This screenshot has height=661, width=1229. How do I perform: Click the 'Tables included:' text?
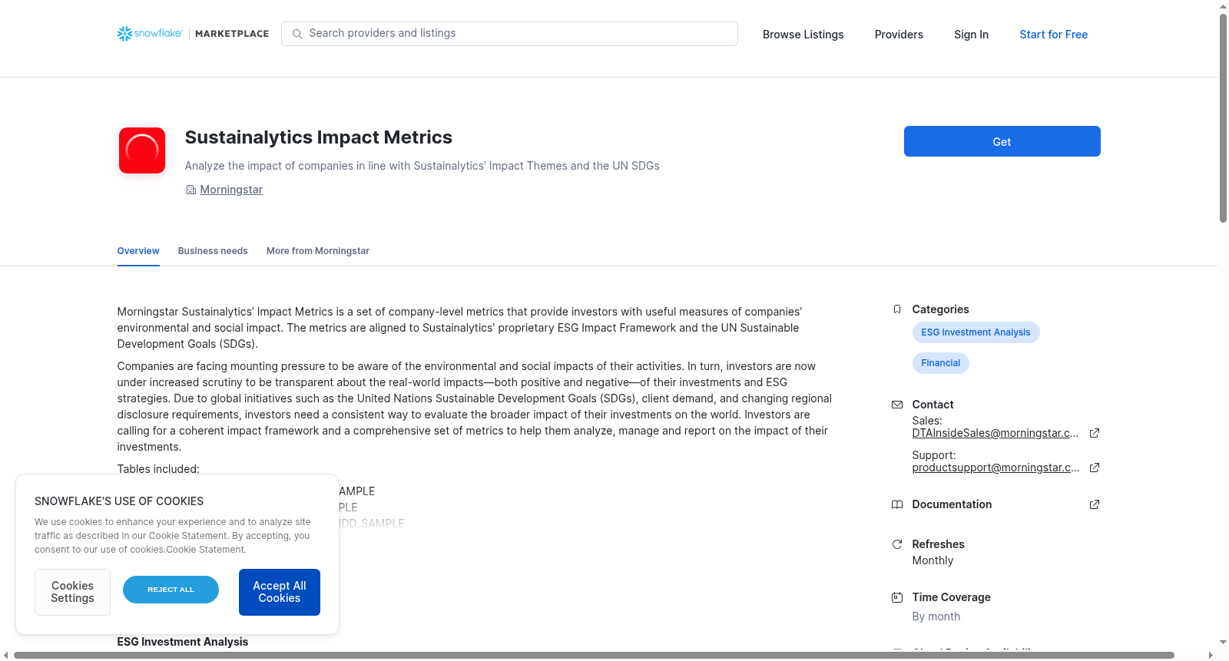tap(158, 469)
